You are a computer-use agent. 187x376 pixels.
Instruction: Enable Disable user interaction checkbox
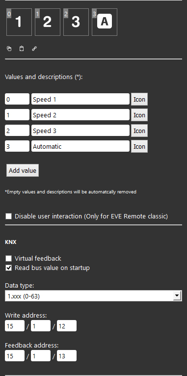tap(9, 216)
